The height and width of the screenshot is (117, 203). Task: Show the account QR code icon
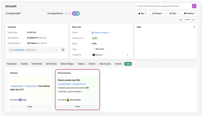point(70,13)
